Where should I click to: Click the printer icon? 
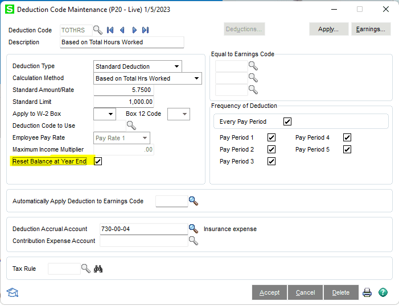click(367, 292)
